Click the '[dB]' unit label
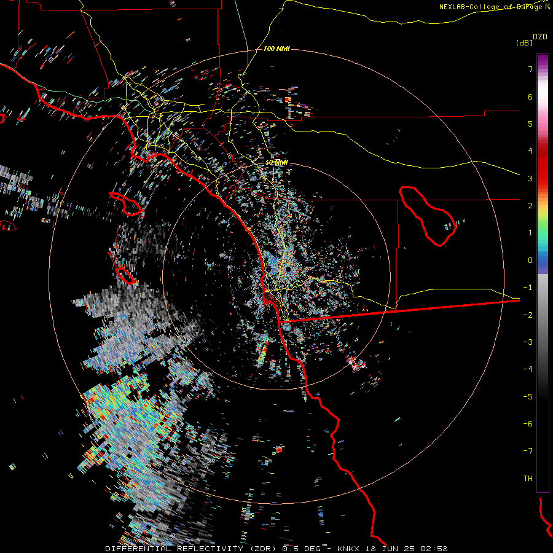 click(525, 42)
